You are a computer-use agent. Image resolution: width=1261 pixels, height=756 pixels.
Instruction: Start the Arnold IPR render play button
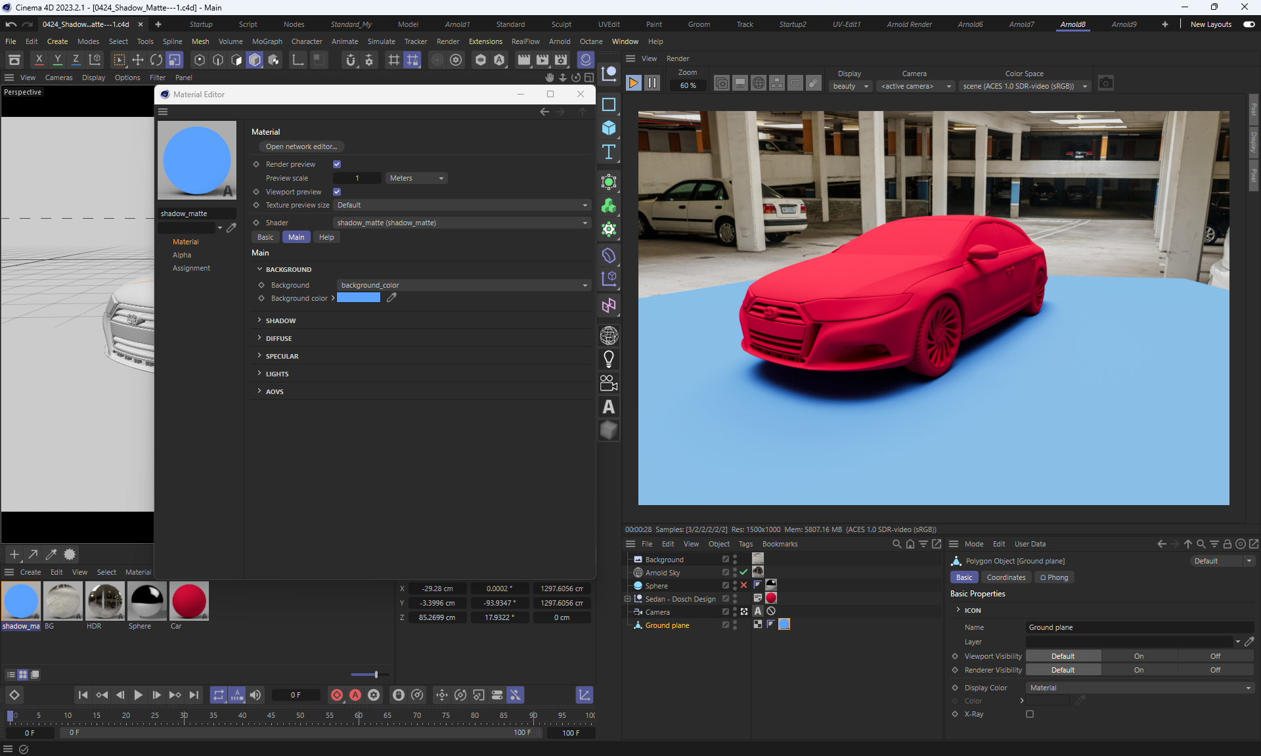[633, 83]
